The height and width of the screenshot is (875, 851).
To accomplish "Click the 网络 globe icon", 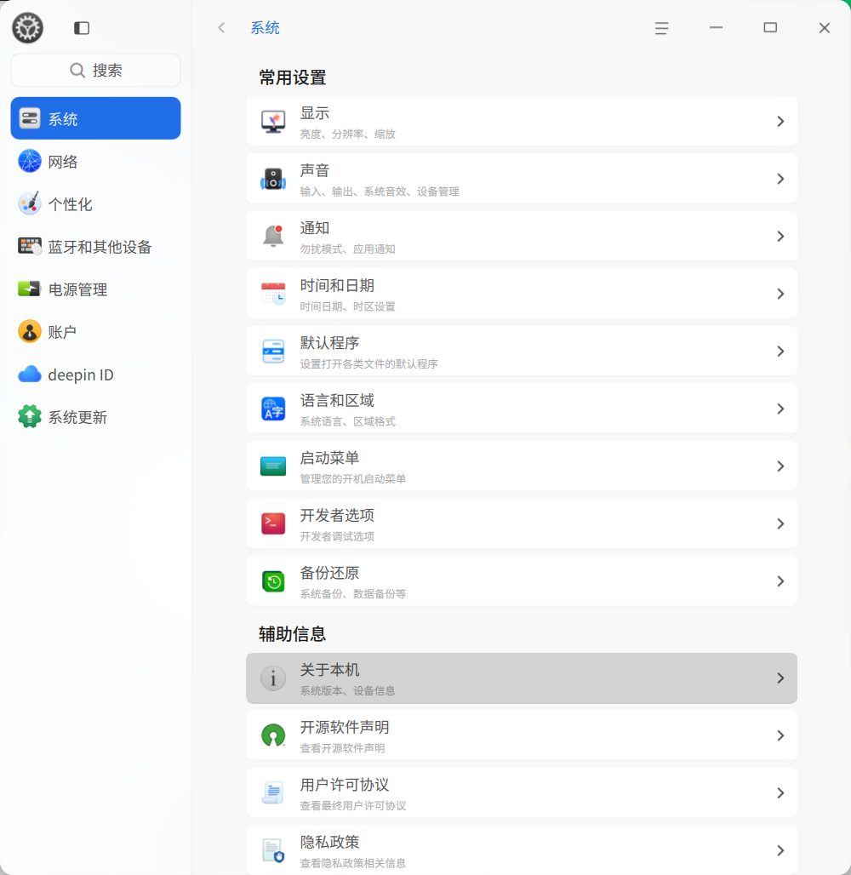I will pos(30,161).
